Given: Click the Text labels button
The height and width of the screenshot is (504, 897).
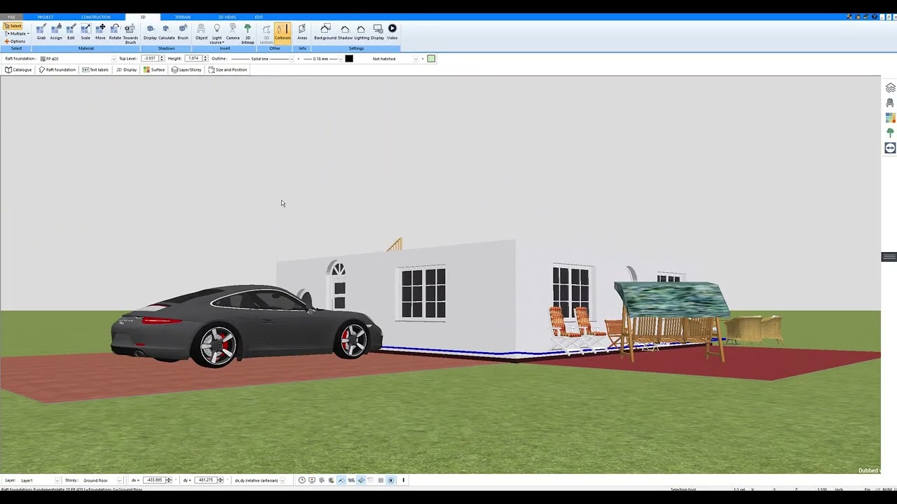Looking at the screenshot, I should coord(95,70).
